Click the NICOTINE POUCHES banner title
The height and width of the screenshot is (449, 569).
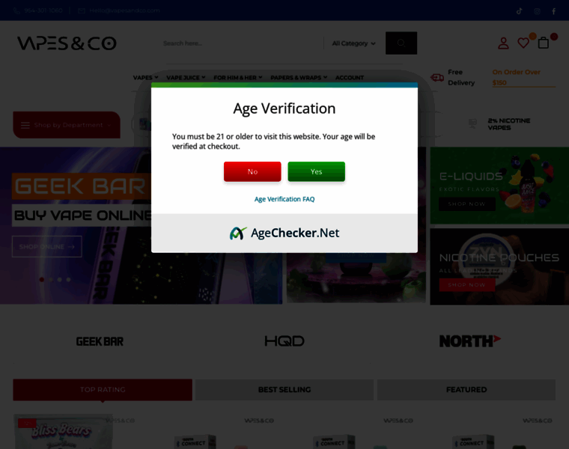[x=499, y=257]
